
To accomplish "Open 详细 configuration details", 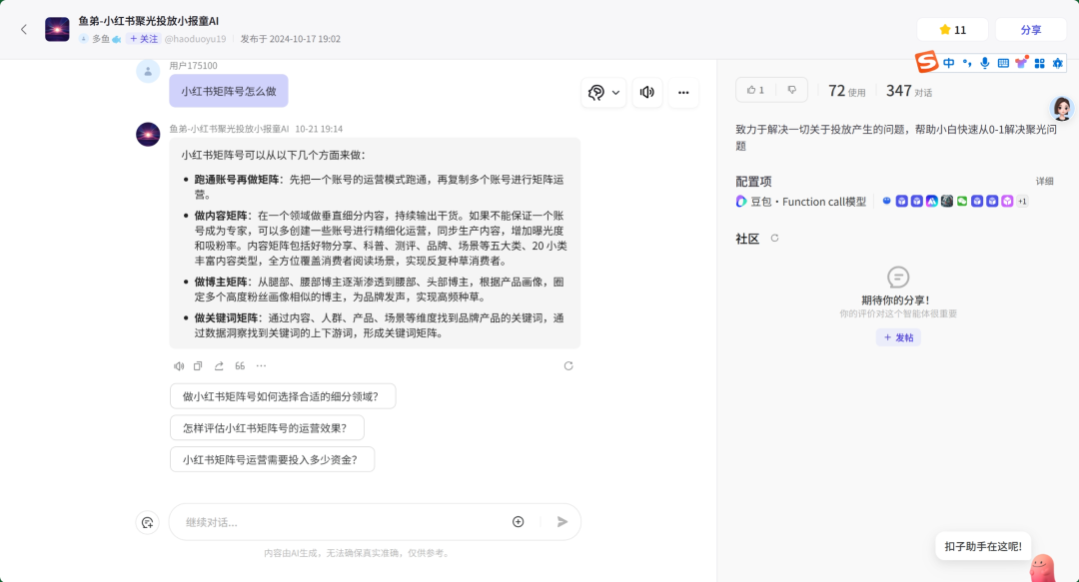I will click(x=1045, y=181).
